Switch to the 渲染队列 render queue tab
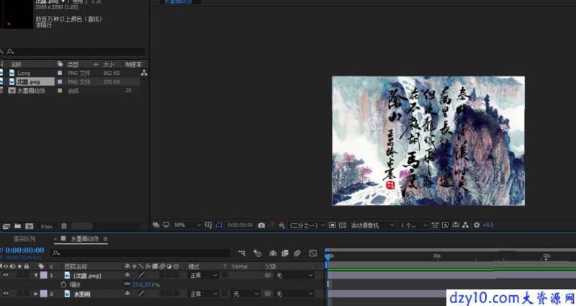576x306 pixels. click(x=24, y=239)
